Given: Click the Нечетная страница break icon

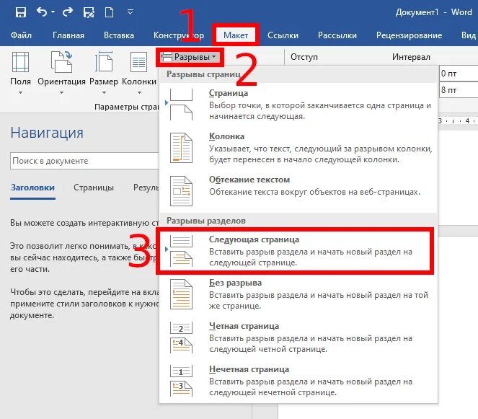Looking at the screenshot, I should click(x=181, y=381).
